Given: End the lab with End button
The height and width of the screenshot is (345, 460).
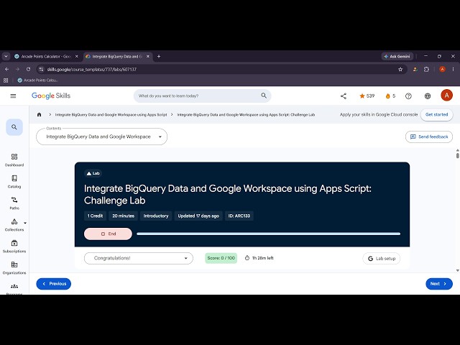Looking at the screenshot, I should (x=108, y=234).
